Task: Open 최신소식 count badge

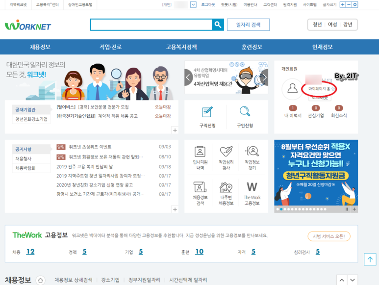Action: (x=339, y=108)
